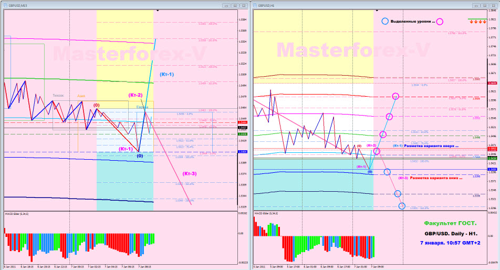The image size is (500, 270).
Task: Click MACD Elder indicator label in M15 window
Action: [x=17, y=214]
